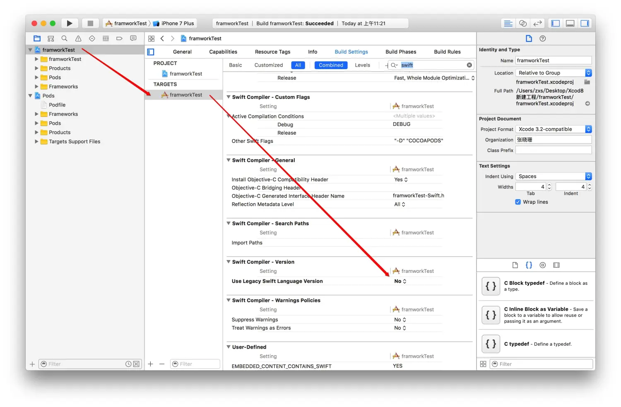Open the find navigator magnifier

pos(65,39)
